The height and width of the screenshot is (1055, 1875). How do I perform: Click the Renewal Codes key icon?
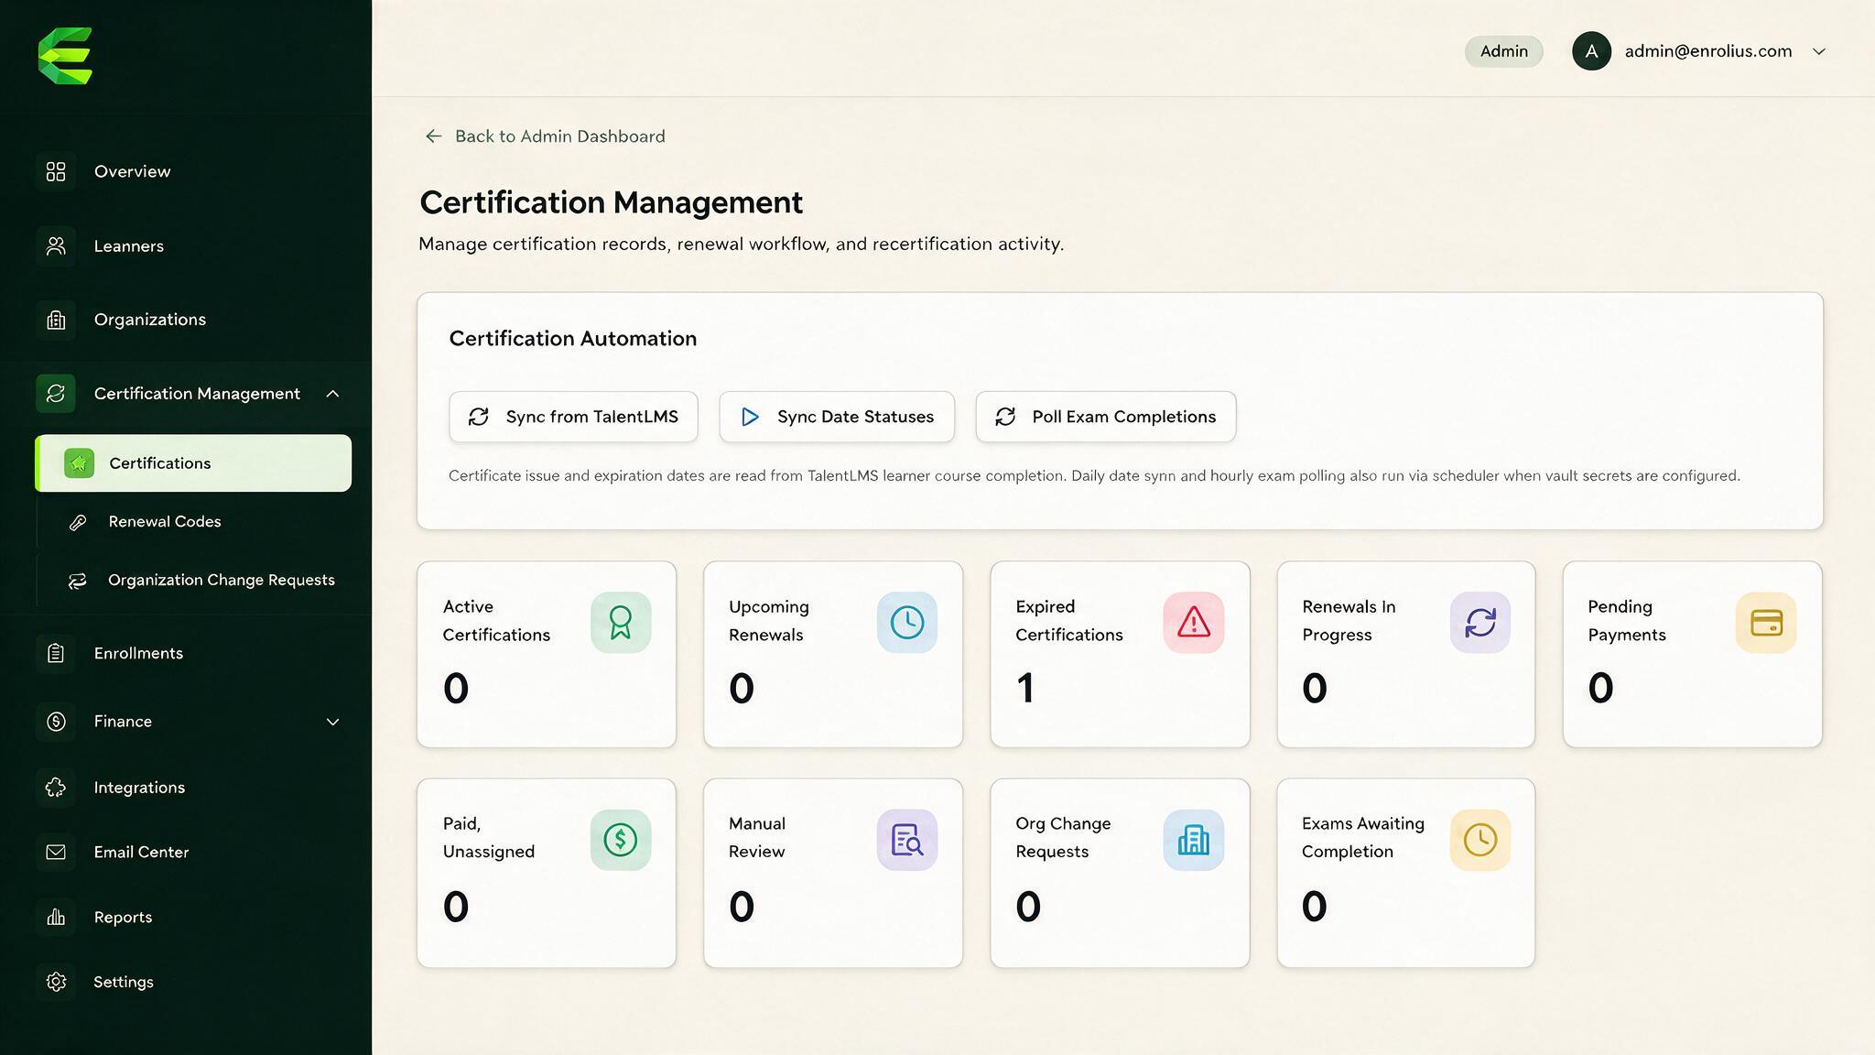click(78, 522)
